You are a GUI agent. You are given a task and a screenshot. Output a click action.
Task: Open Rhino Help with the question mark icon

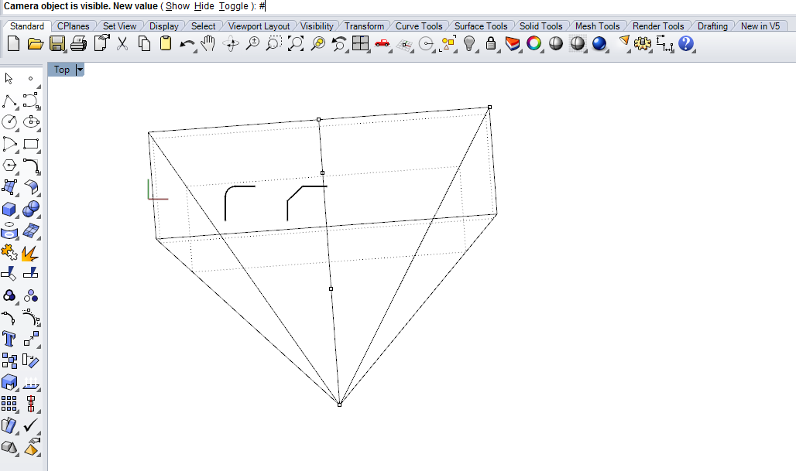click(686, 44)
